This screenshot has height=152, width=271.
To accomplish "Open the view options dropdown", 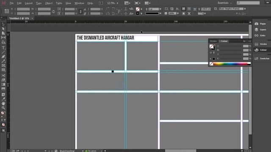I will (x=127, y=3).
